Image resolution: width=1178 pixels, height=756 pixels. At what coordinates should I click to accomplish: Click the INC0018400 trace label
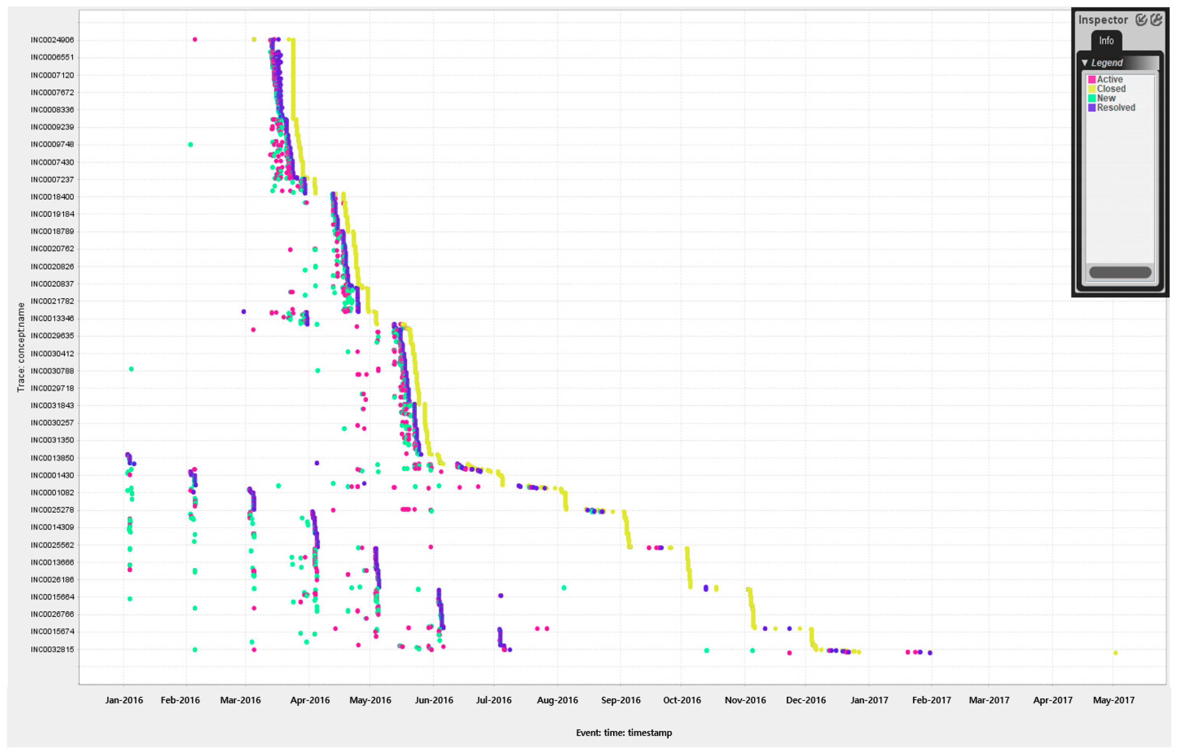[x=52, y=197]
